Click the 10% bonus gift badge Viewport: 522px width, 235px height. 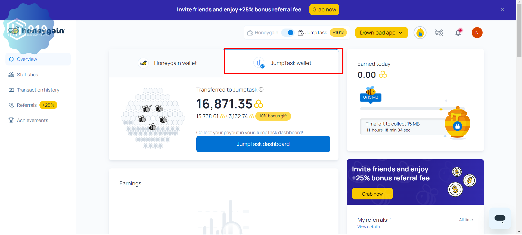coord(273,116)
